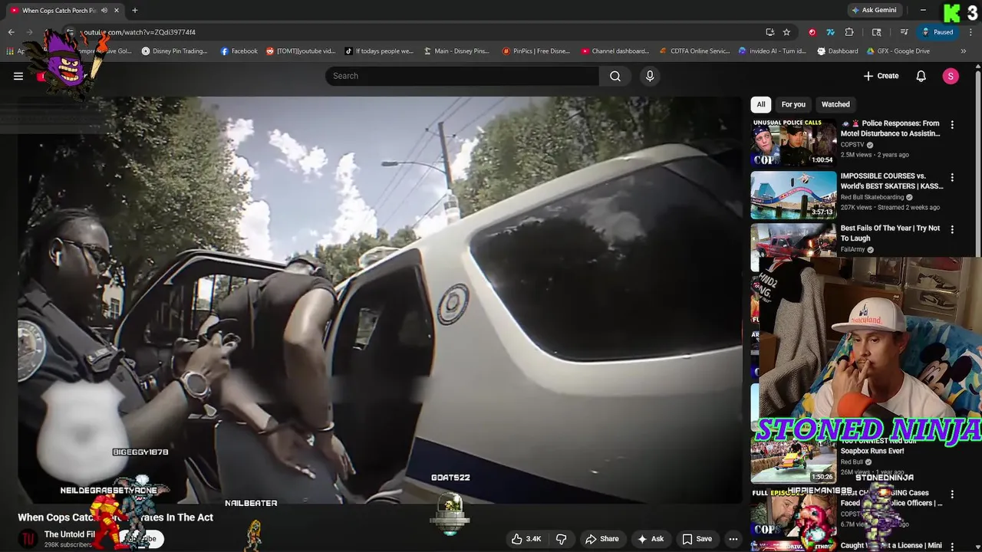Select the For you filter chip

pyautogui.click(x=793, y=104)
